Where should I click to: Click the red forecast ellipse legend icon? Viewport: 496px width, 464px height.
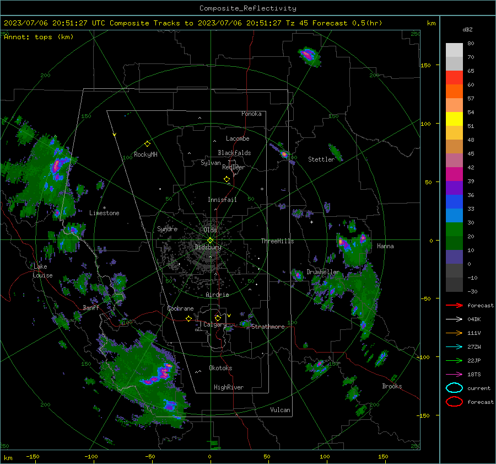click(454, 402)
